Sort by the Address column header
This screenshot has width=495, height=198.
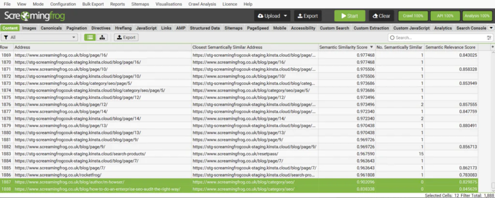(102, 47)
